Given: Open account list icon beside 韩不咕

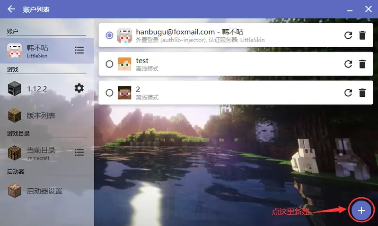Looking at the screenshot, I should click(x=79, y=50).
